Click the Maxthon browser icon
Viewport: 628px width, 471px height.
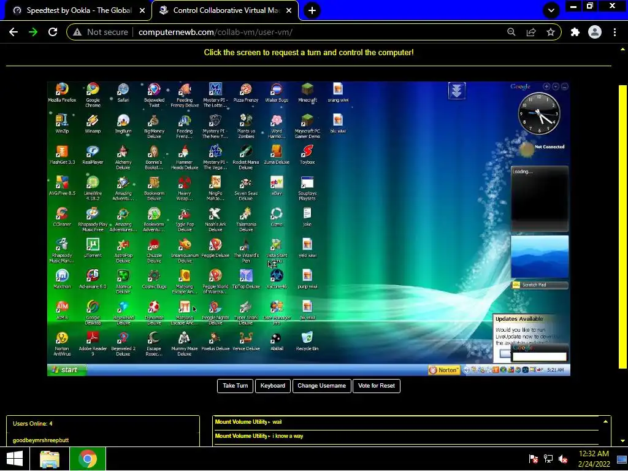(x=62, y=279)
